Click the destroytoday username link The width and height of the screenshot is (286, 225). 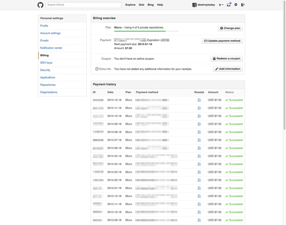206,5
